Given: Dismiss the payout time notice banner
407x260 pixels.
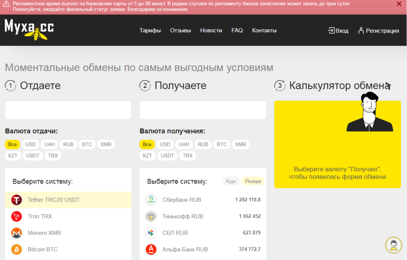Looking at the screenshot, I should pyautogui.click(x=398, y=4).
